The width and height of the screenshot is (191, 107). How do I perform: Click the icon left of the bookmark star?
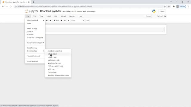(x=164, y=7)
